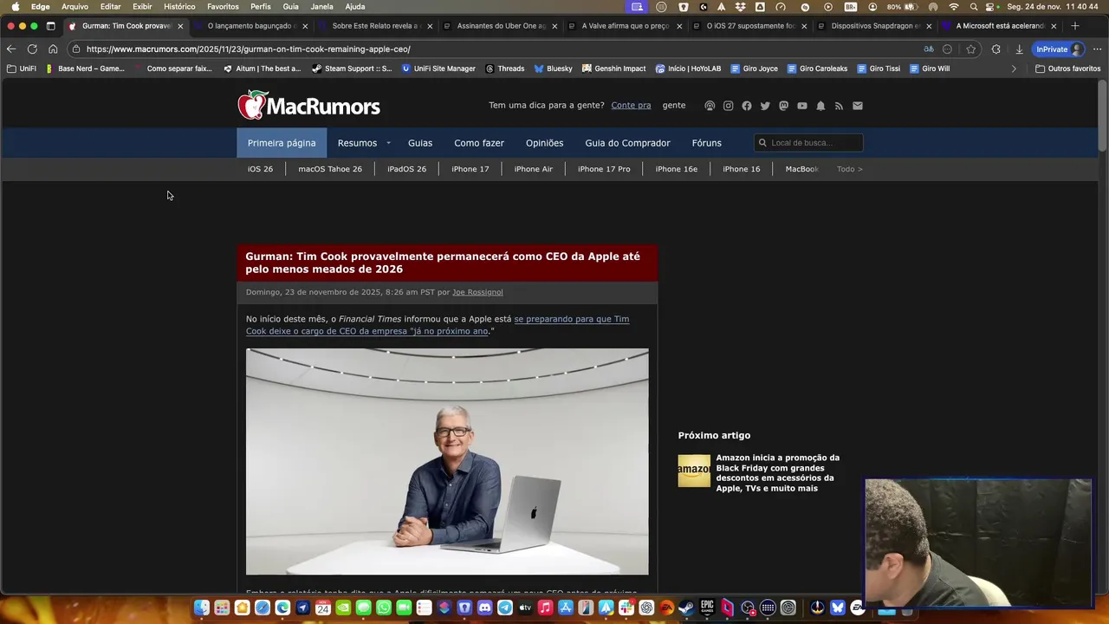Image resolution: width=1109 pixels, height=624 pixels.
Task: Open MacRumors podcast icon in header
Action: 710,106
